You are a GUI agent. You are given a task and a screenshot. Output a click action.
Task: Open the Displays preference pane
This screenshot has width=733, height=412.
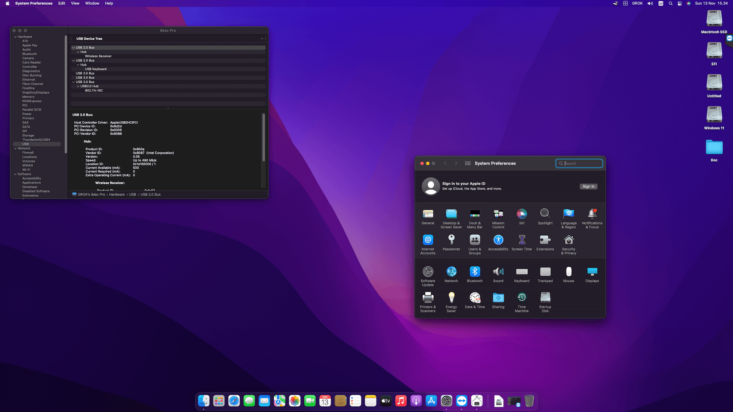pyautogui.click(x=592, y=272)
